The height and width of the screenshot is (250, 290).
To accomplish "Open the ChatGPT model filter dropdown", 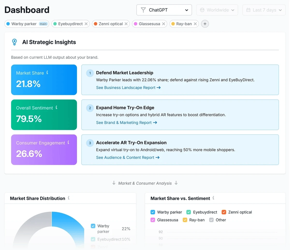I will [x=164, y=10].
